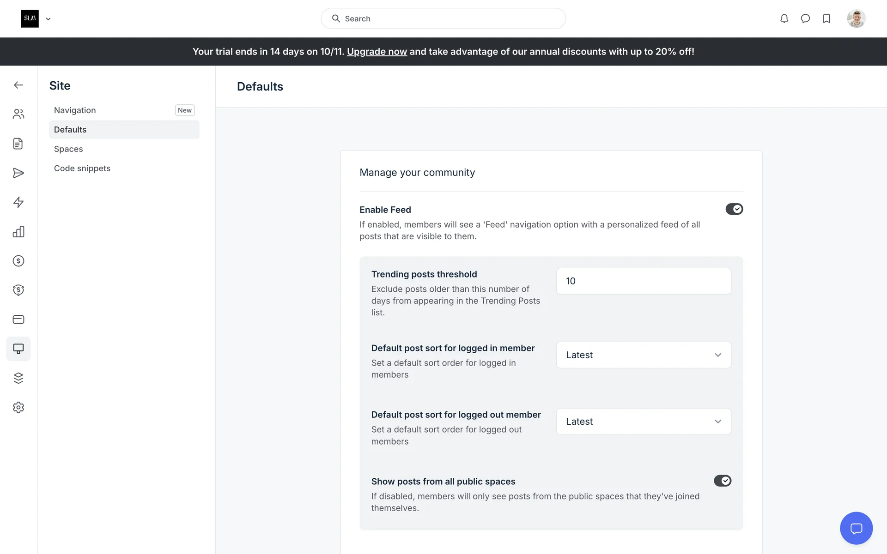Open the chat messages icon in header
This screenshot has height=554, width=887.
[805, 18]
